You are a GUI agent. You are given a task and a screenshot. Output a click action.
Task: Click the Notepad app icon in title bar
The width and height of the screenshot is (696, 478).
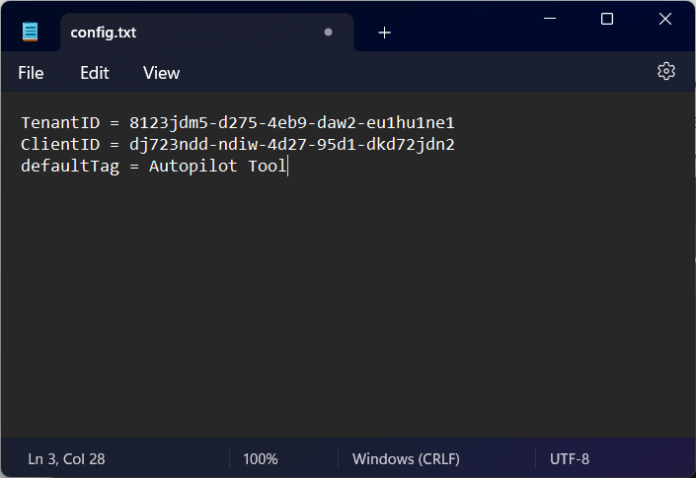point(31,32)
